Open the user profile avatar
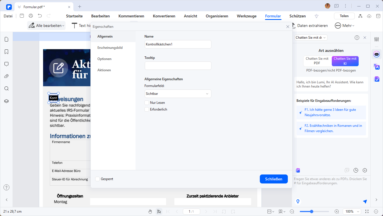This screenshot has height=216, width=383. tap(328, 6)
